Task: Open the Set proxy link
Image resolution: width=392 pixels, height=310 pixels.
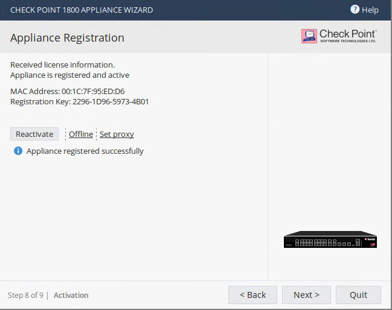Action: [117, 134]
